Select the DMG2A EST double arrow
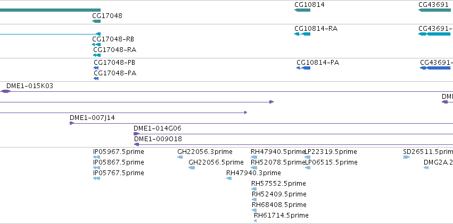The height and width of the screenshot is (224, 453). pos(426,168)
